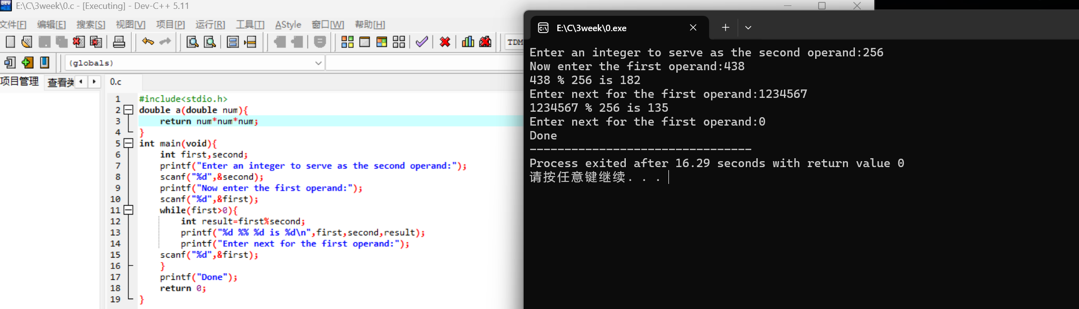
Task: Click terminal line '1234567 % 256 is 135'
Action: [599, 108]
